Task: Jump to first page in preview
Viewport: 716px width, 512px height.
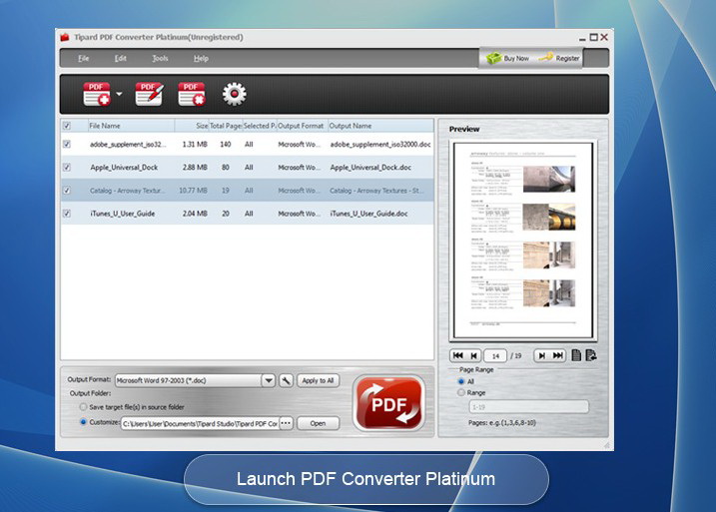Action: (x=457, y=355)
